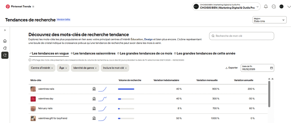
Task: Open the tag sidebar icon
Action: tap(5, 48)
